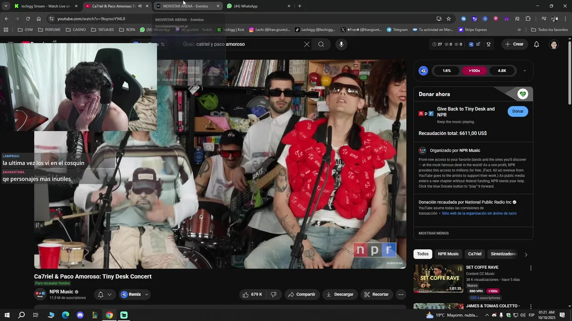Open nonprofit organization website link
Screen dimensions: 572x321
[x=479, y=214]
